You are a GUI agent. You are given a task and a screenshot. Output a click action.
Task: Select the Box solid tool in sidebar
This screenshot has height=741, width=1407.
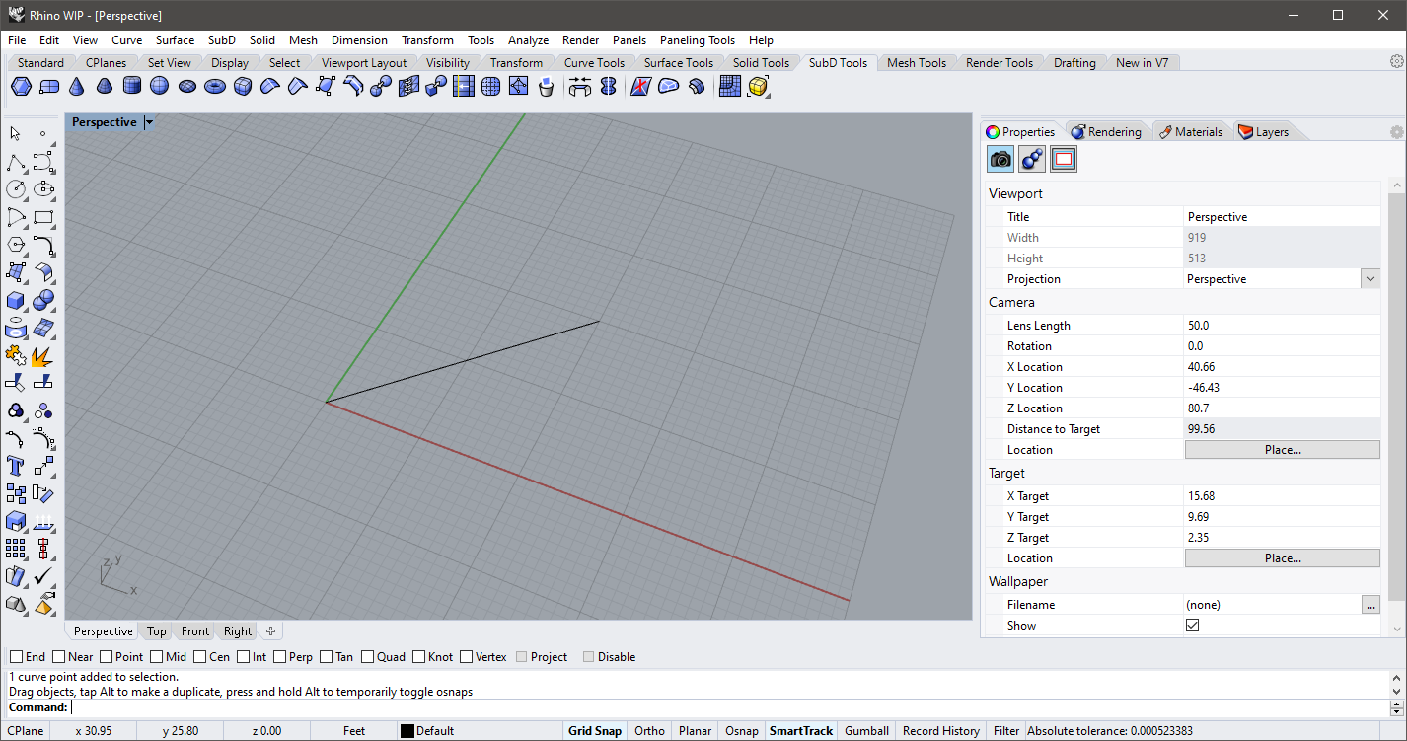click(x=16, y=300)
